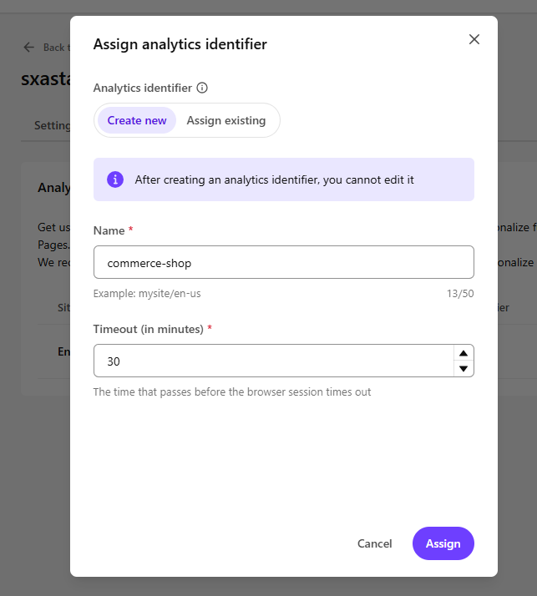This screenshot has width=537, height=596.
Task: Click the dialog title Assign analytics identifier
Action: [180, 44]
